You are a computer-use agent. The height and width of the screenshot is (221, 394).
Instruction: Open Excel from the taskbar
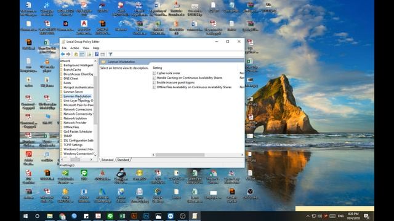point(123,216)
